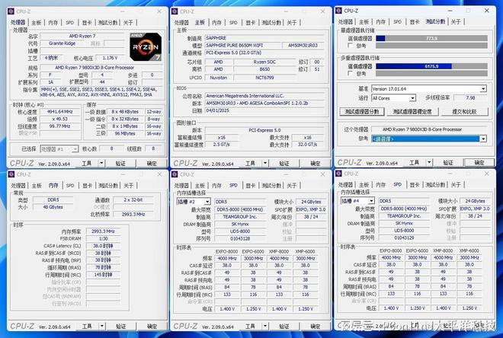This screenshot has width=503, height=338.
Task: Click 验证 in the slot #2 SPD window
Action: [284, 326]
